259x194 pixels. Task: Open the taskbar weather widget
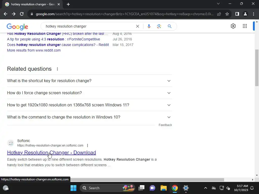[x=6, y=188]
